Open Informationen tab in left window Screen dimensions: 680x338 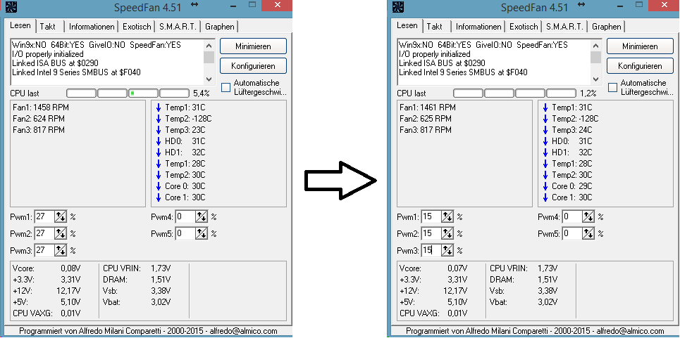point(92,27)
